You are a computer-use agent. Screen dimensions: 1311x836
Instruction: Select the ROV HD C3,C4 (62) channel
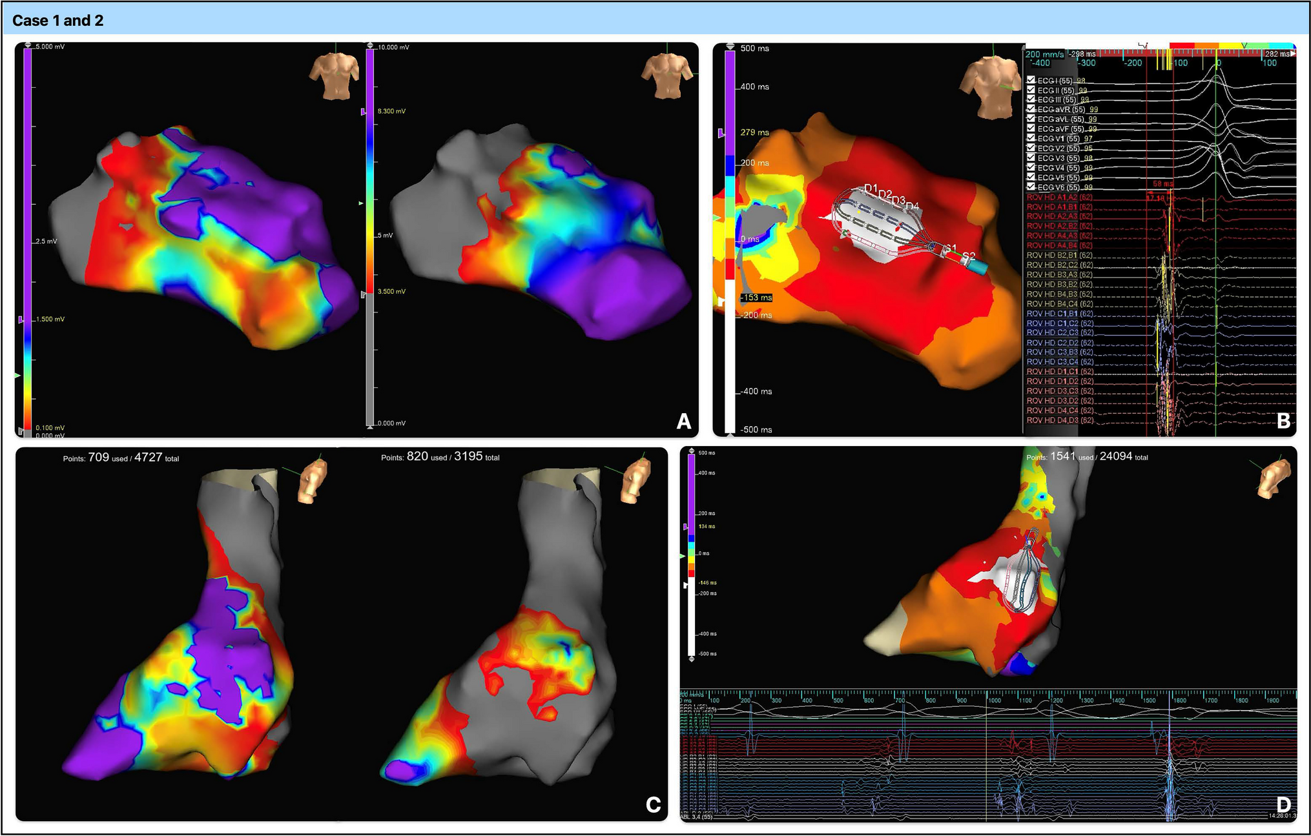tap(1059, 362)
